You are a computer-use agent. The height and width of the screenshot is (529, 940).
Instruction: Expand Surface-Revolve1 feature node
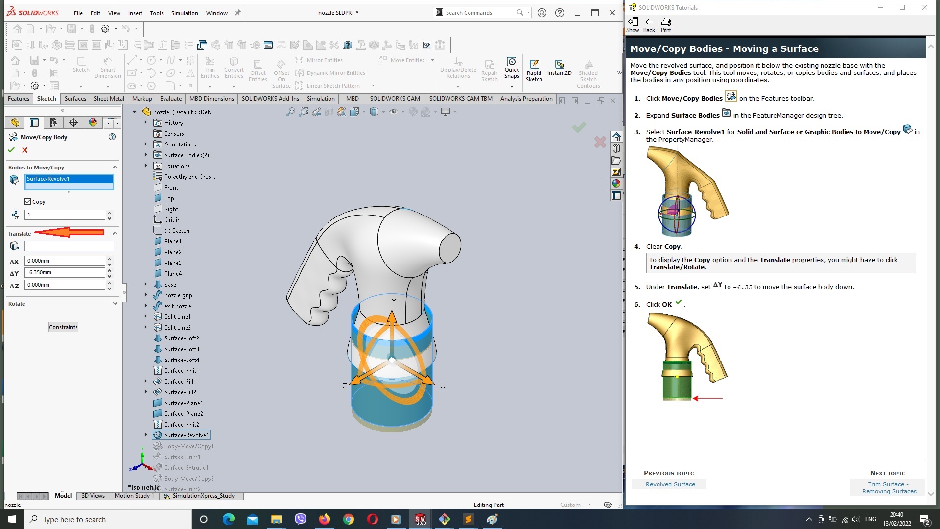[x=146, y=435]
